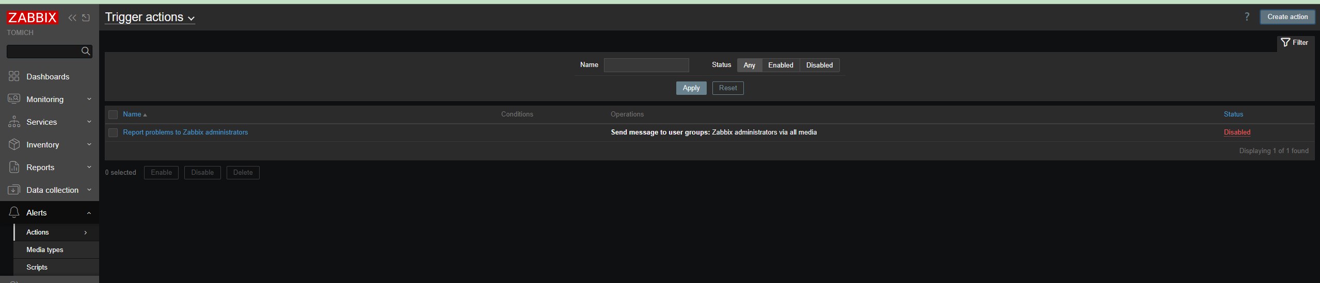Image resolution: width=1320 pixels, height=283 pixels.
Task: Click the Data collection download icon
Action: click(14, 190)
